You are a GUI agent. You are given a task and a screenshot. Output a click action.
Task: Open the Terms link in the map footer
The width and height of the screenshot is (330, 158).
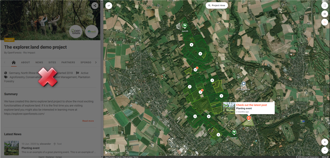pyautogui.click(x=136, y=157)
